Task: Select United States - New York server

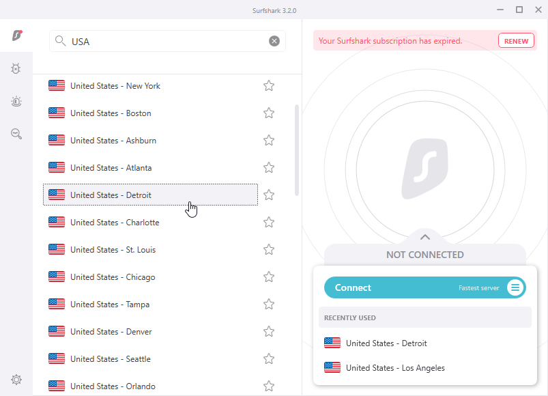Action: [x=151, y=85]
